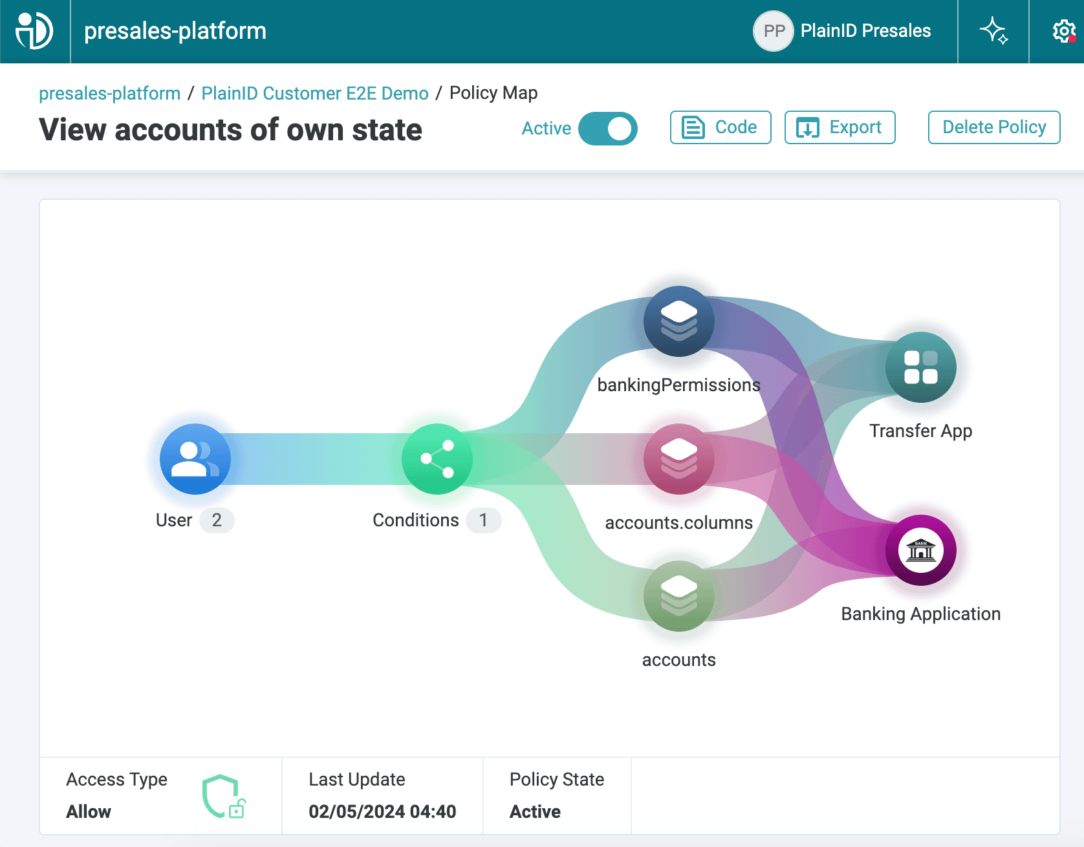Select the Transfer App node icon

[921, 367]
